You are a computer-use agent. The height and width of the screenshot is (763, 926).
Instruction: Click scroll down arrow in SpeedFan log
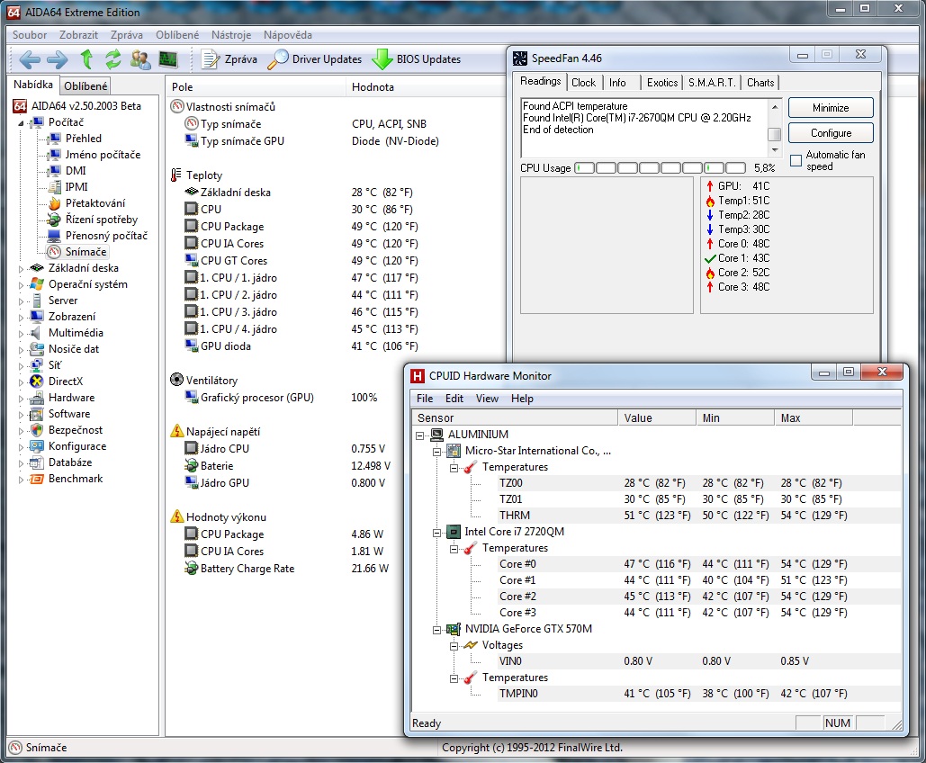point(775,150)
